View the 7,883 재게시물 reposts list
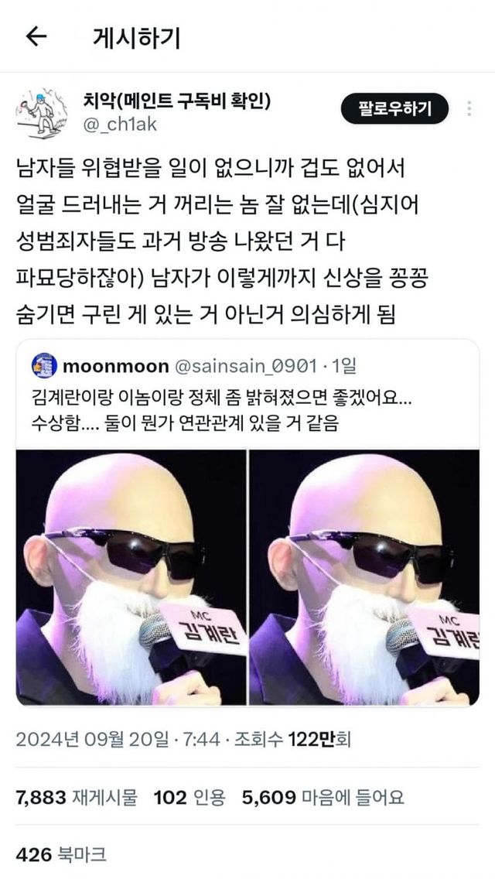 tap(77, 797)
